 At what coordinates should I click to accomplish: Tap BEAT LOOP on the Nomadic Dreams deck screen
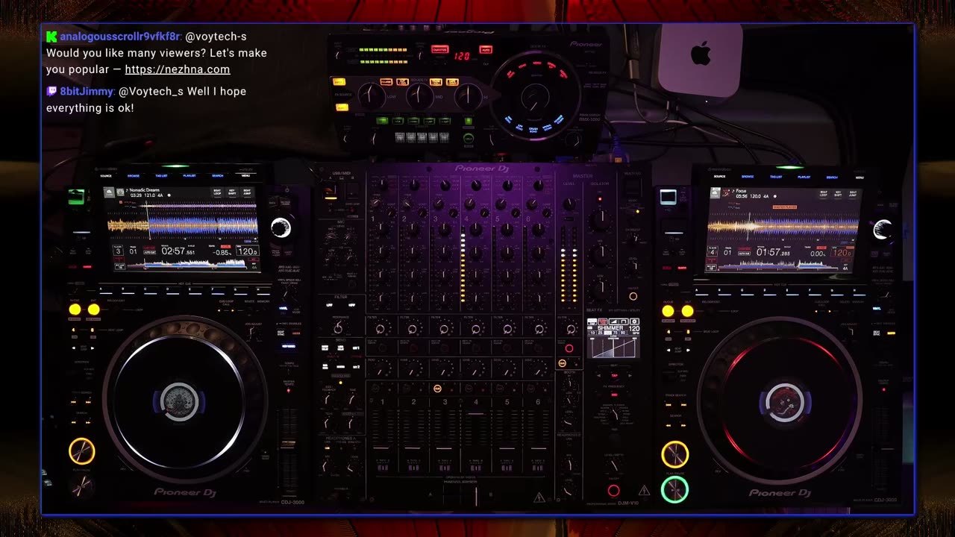click(x=217, y=192)
